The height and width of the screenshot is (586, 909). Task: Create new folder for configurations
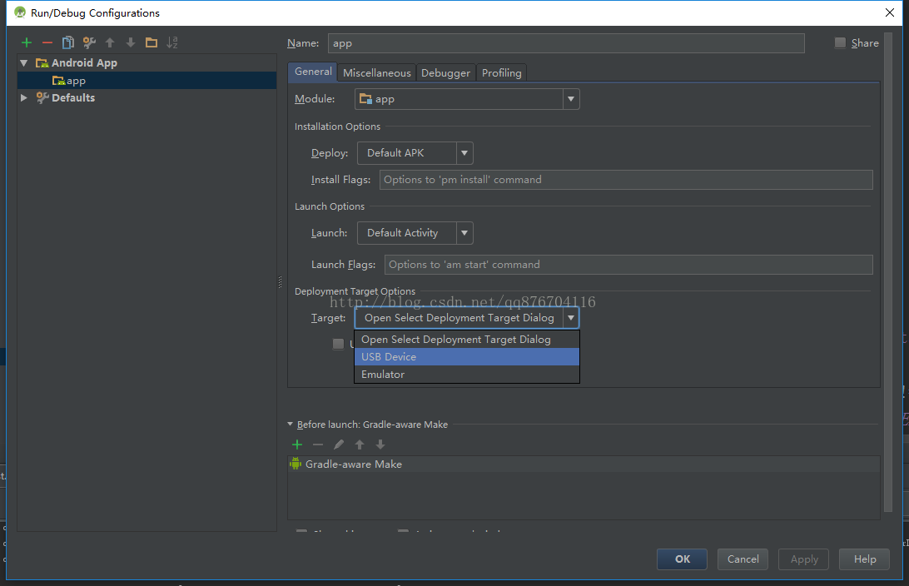click(151, 42)
